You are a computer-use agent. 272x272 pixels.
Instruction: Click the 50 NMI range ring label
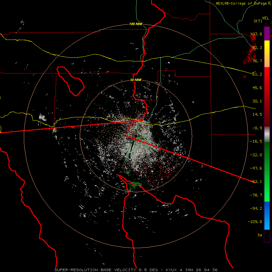tap(136, 80)
